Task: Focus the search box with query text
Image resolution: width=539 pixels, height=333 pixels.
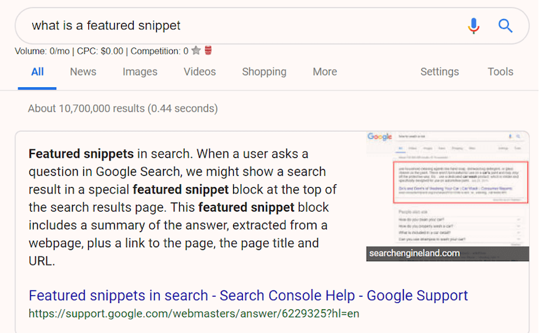Action: pyautogui.click(x=241, y=26)
